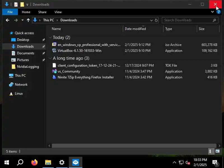The image size is (224, 168).
Task: Open the File ribbon tab
Action: (x=10, y=12)
